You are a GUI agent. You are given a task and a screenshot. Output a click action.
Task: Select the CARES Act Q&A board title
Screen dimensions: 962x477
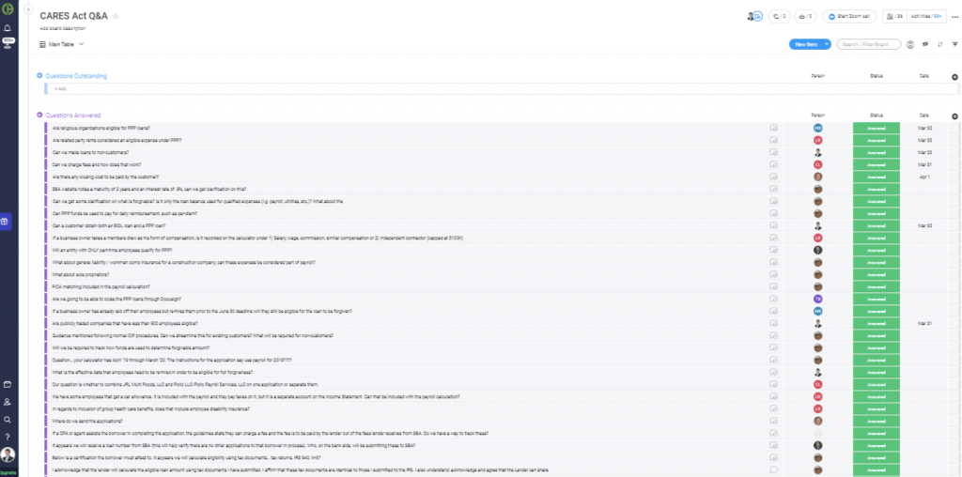[73, 17]
